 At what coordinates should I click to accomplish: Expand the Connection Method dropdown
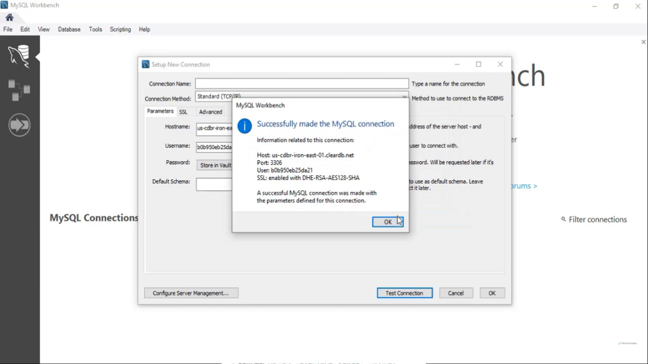(404, 97)
